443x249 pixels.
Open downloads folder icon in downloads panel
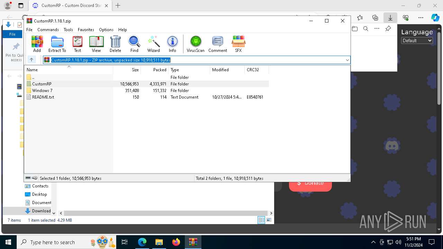coord(355,29)
